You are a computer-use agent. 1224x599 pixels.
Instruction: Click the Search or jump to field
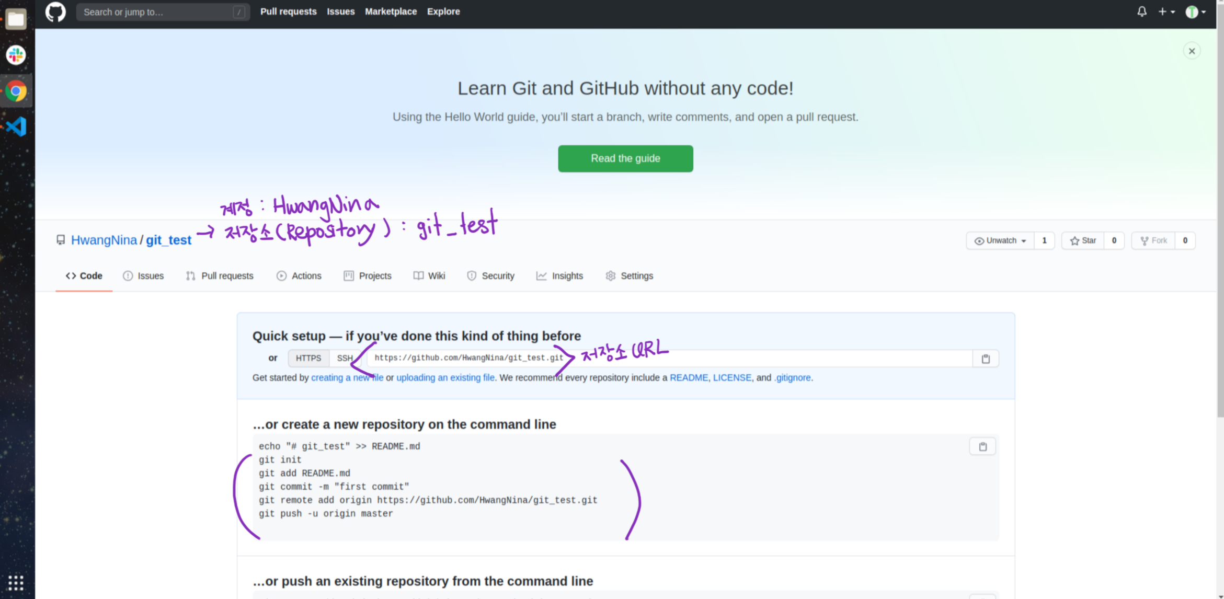[x=163, y=11]
